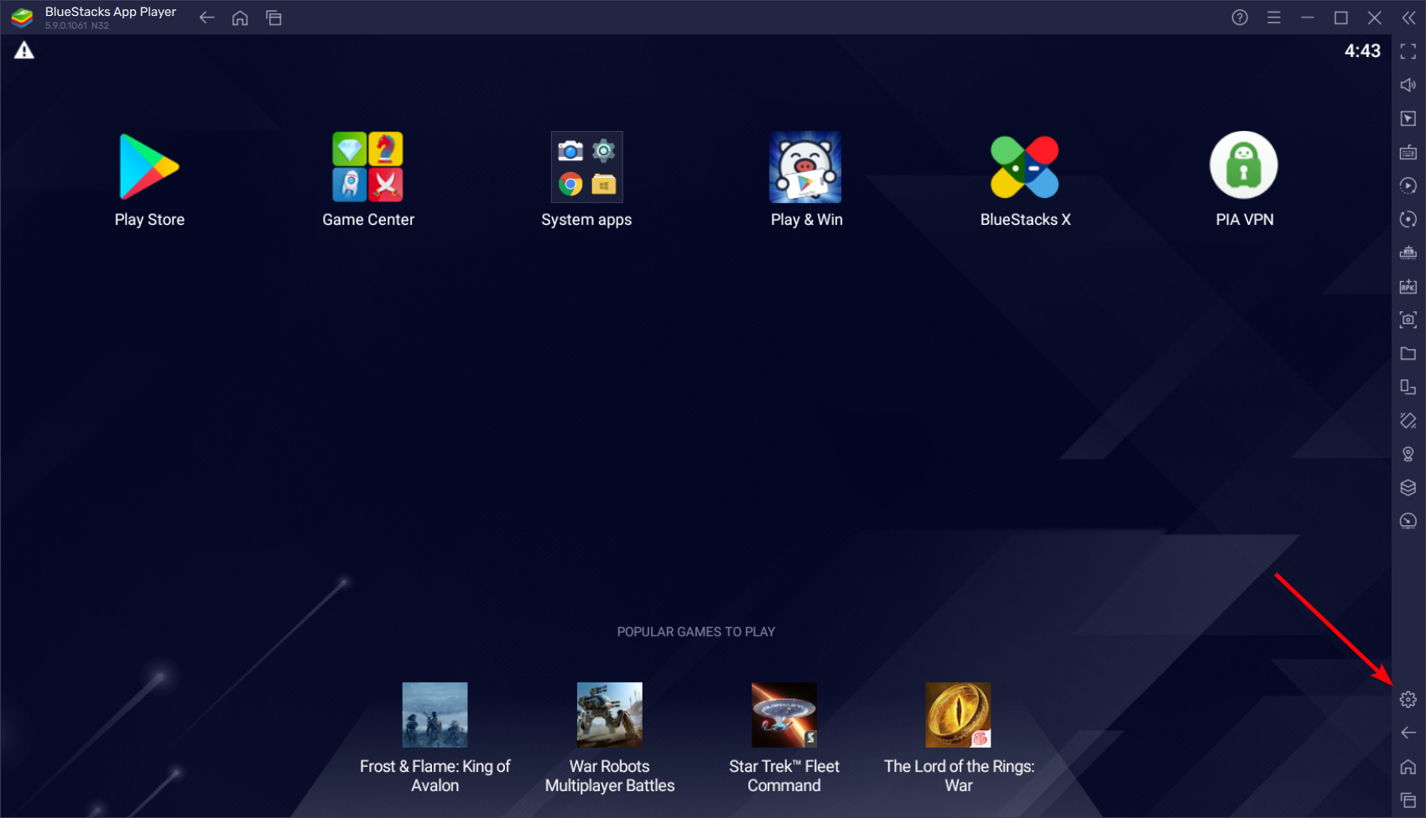The image size is (1426, 818).
Task: Open the Play Store app
Action: pyautogui.click(x=149, y=167)
